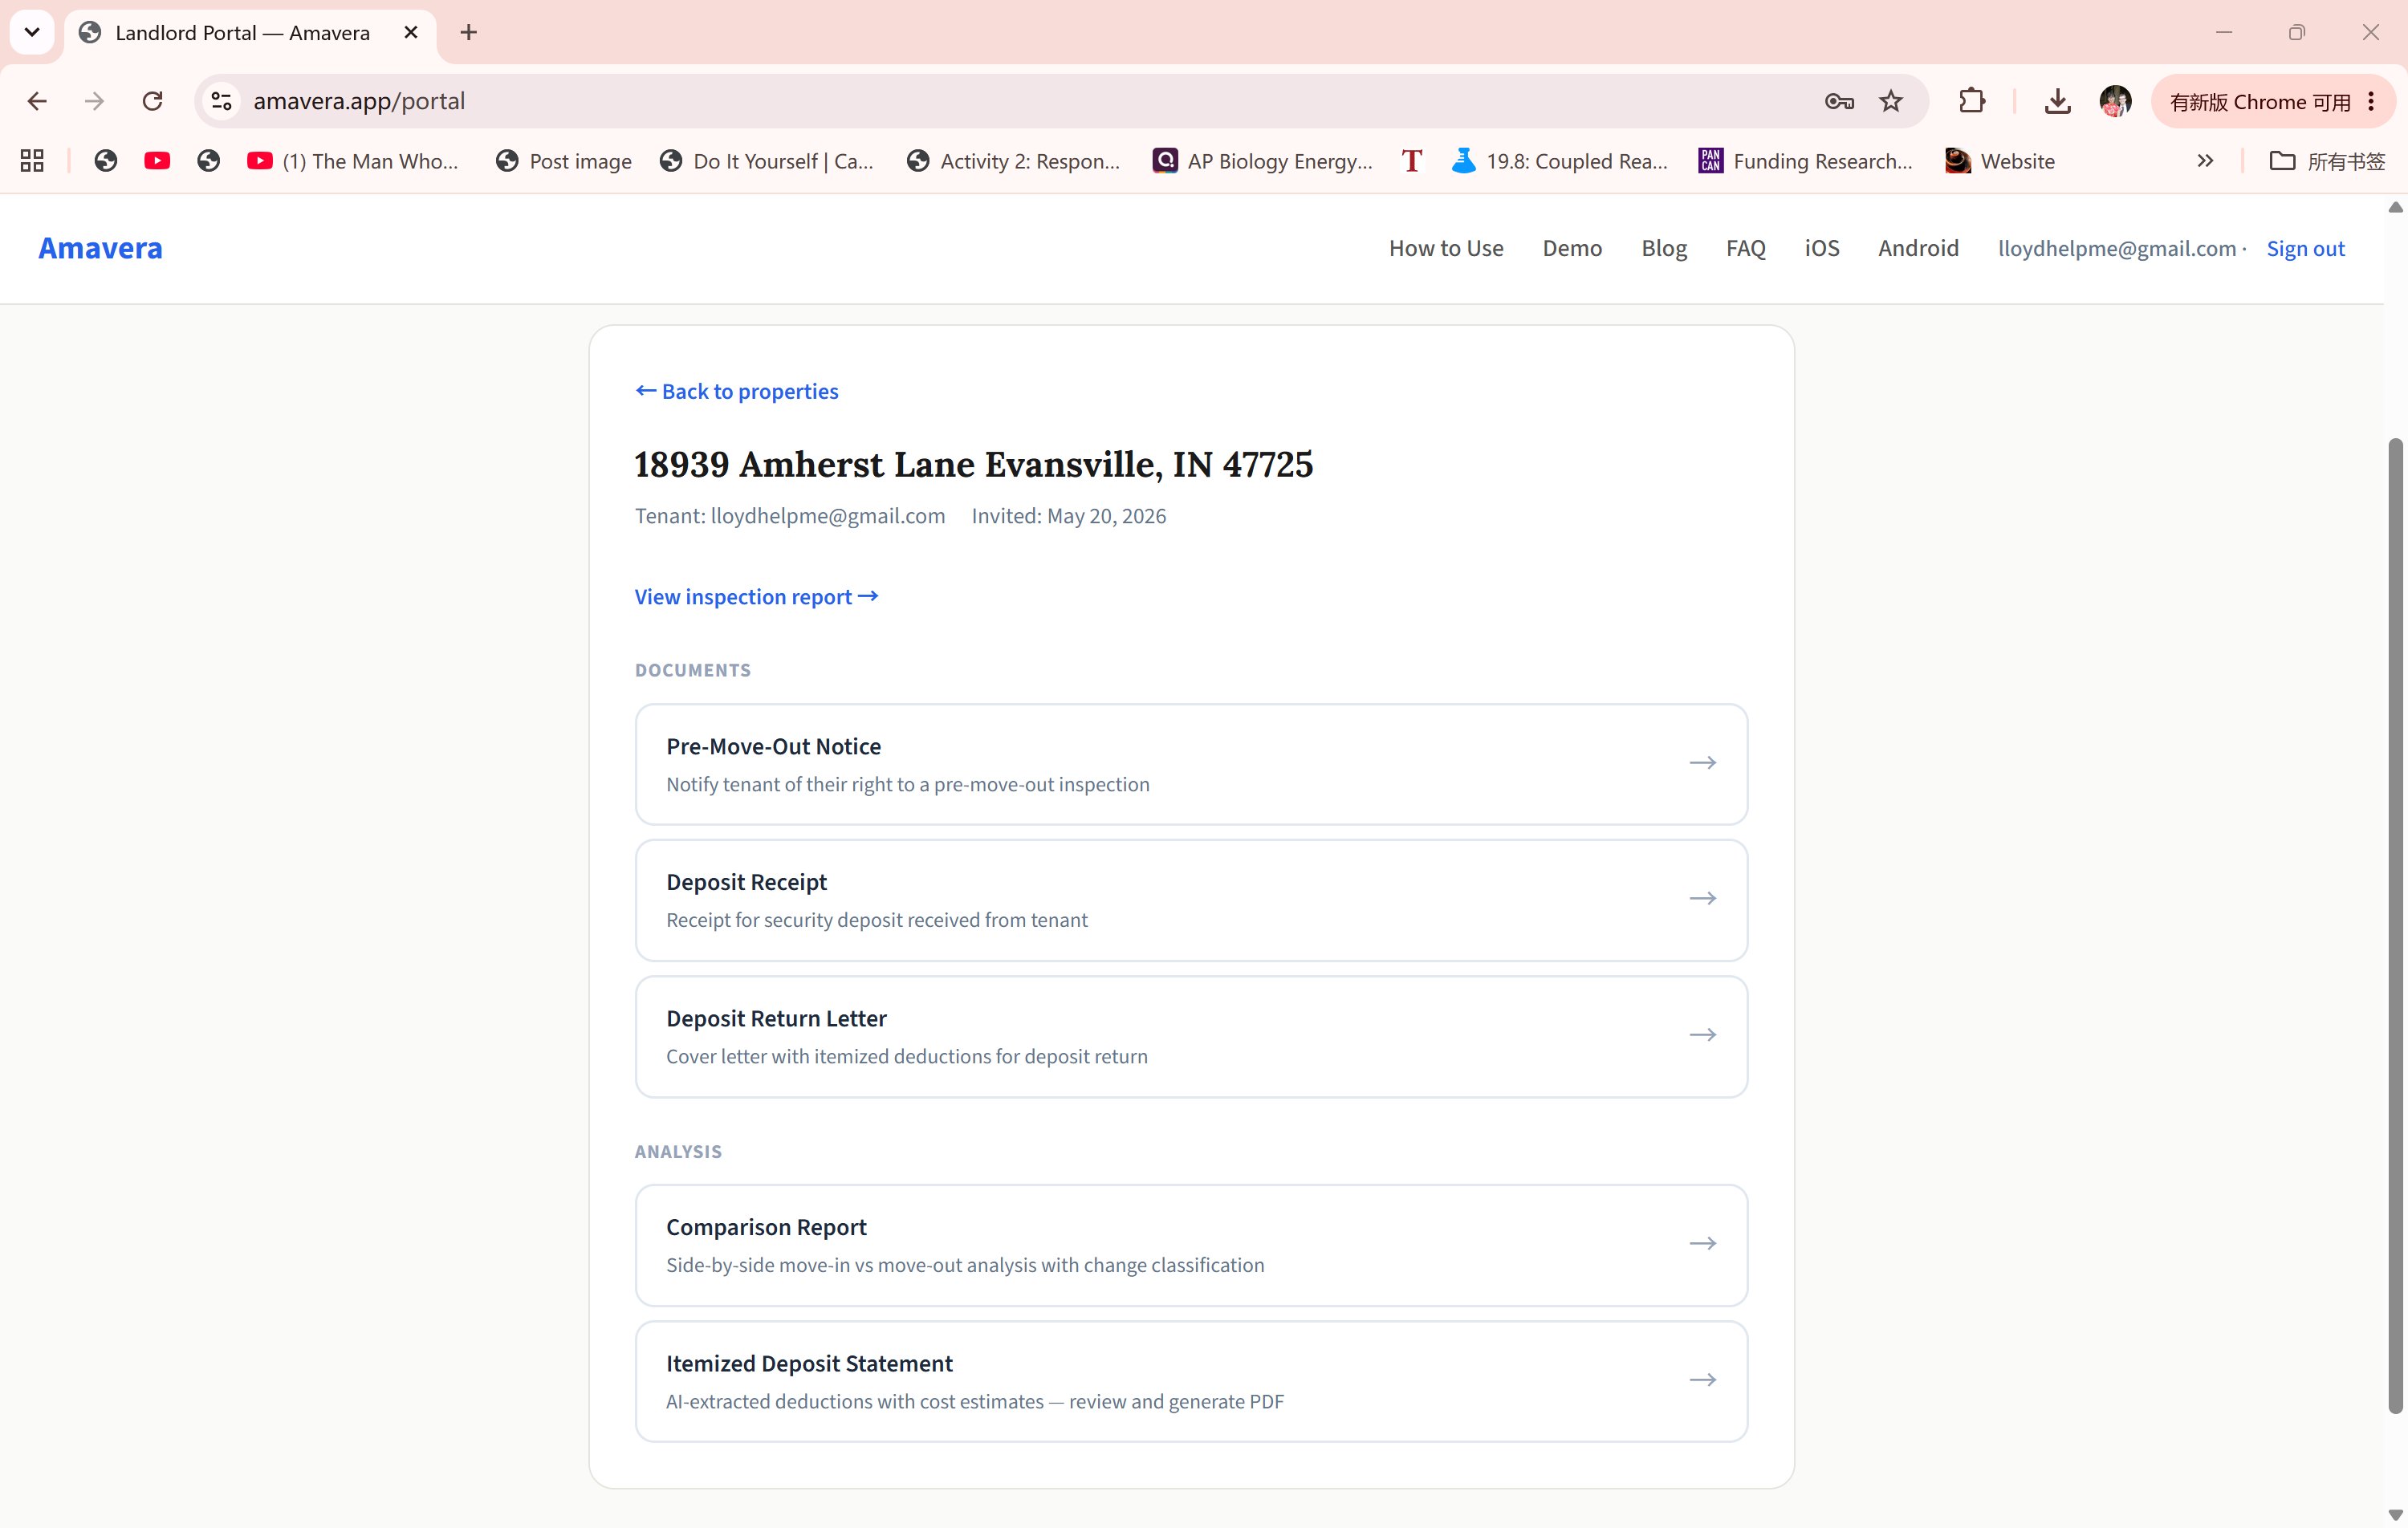Click the arrow on Deposit Receipt
The height and width of the screenshot is (1528, 2408).
1702,898
